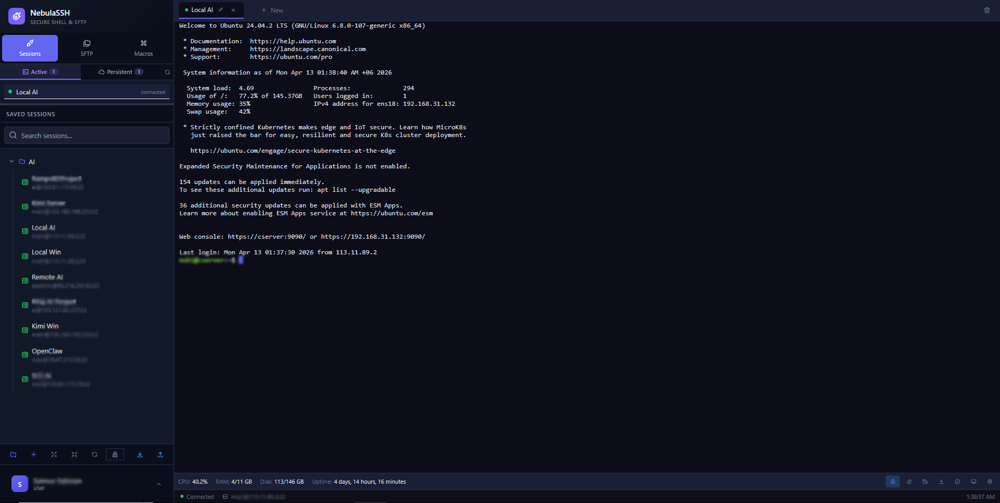This screenshot has width=1000, height=503.
Task: Add a new session with plus icon
Action: coord(33,455)
